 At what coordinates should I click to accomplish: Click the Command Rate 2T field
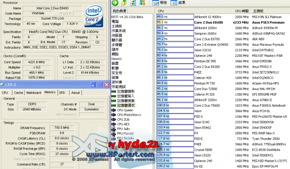pos(62,164)
